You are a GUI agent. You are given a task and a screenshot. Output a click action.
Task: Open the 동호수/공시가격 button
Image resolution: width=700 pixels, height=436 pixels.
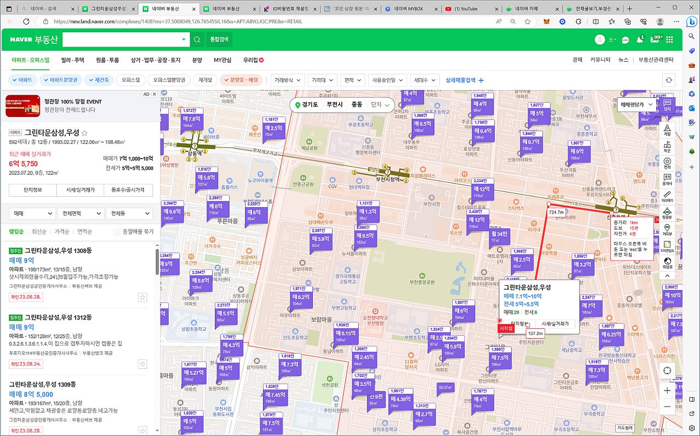click(129, 190)
